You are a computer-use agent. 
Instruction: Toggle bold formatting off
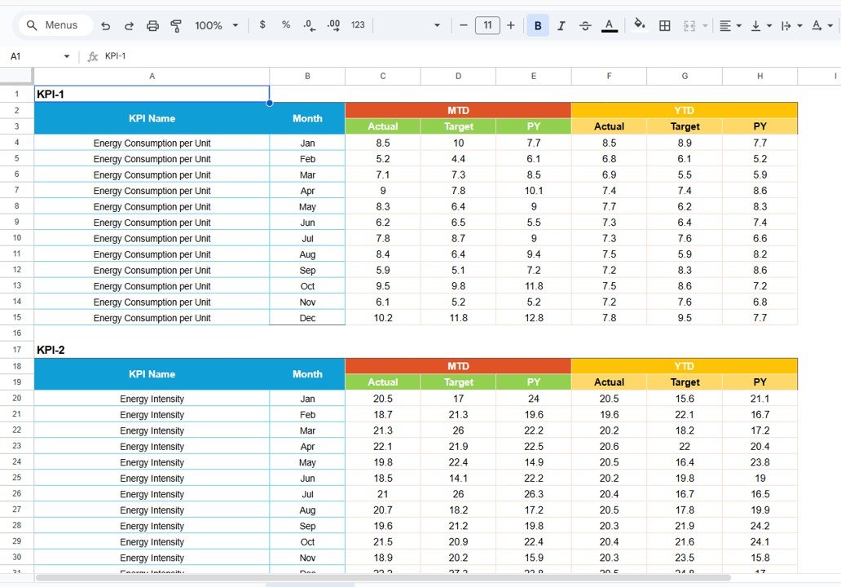537,25
